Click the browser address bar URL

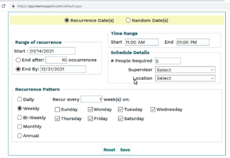(50, 6)
